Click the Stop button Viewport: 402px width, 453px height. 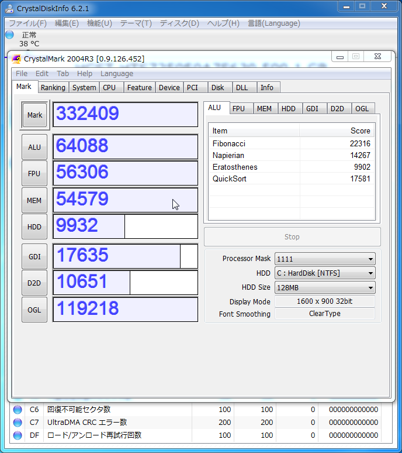292,237
